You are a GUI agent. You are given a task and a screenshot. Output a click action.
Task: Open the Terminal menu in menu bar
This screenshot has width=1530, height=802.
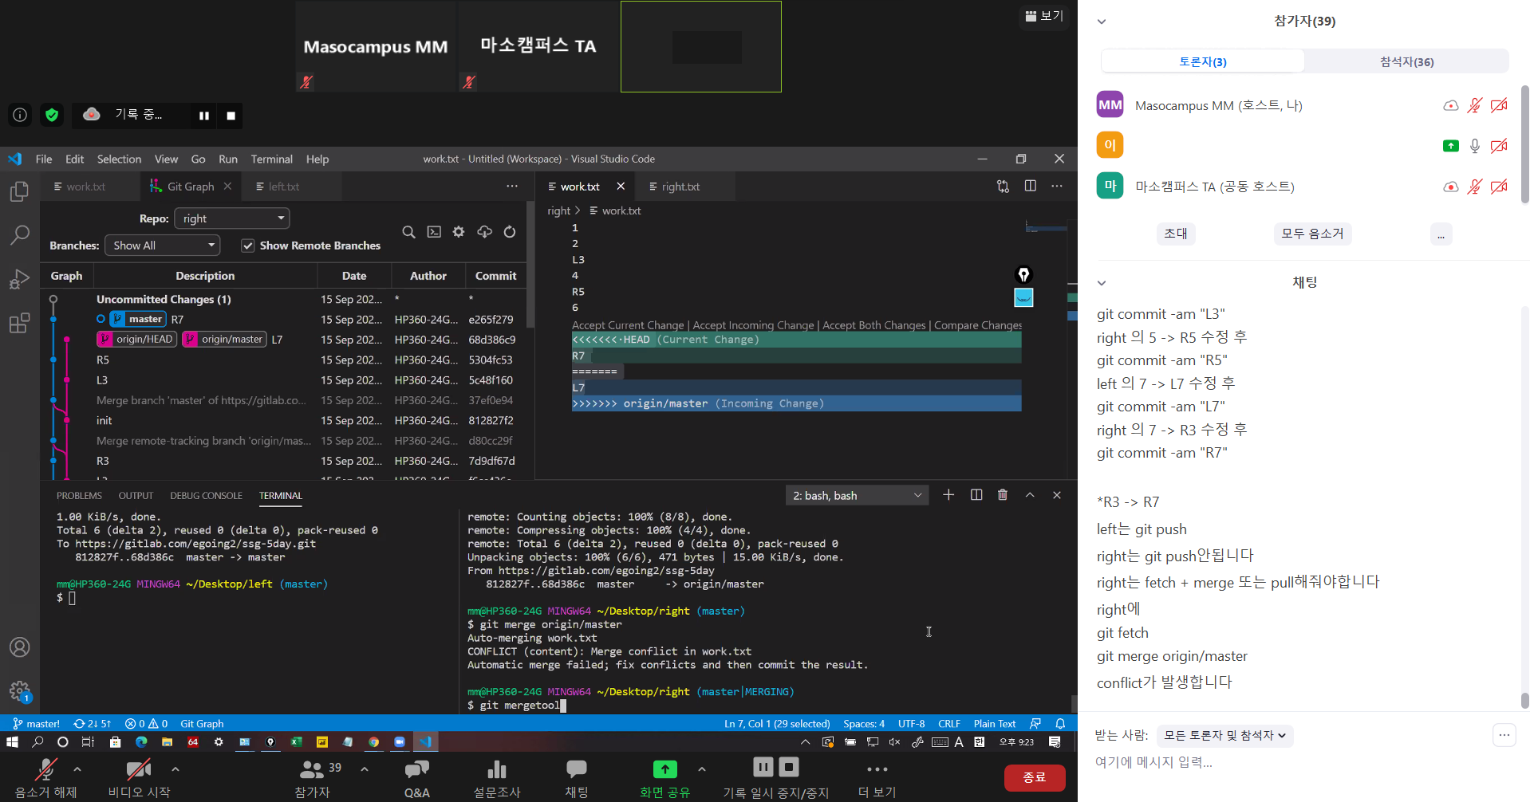[271, 159]
